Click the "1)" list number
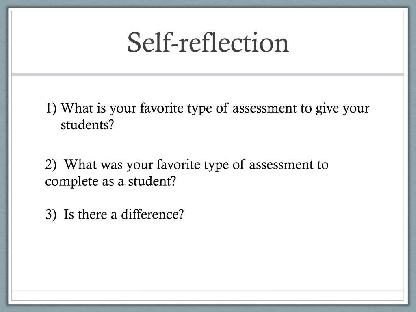Screen dimensions: 416x312 [x=51, y=108]
